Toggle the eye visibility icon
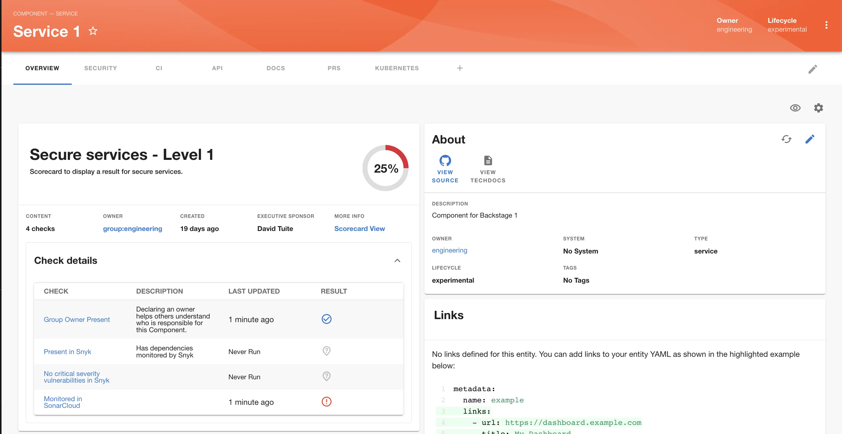The image size is (842, 434). pyautogui.click(x=795, y=108)
